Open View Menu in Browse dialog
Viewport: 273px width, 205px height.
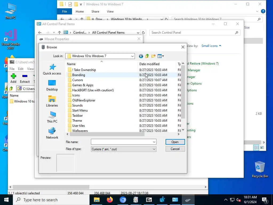click(x=160, y=56)
